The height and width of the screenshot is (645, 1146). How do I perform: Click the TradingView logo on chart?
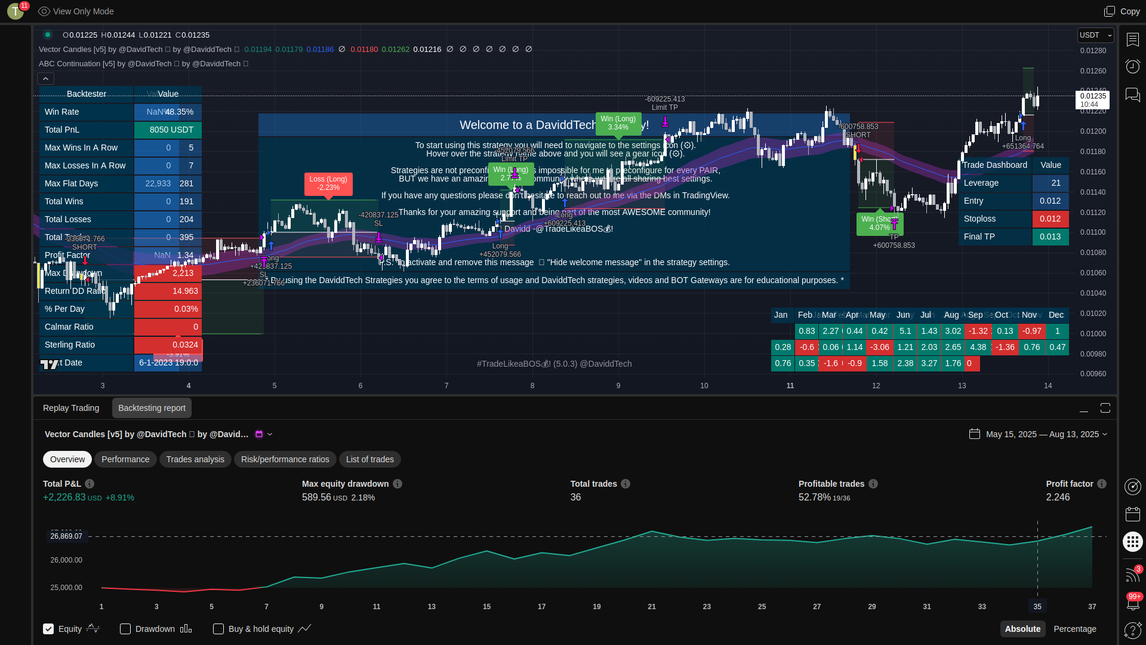pyautogui.click(x=50, y=364)
